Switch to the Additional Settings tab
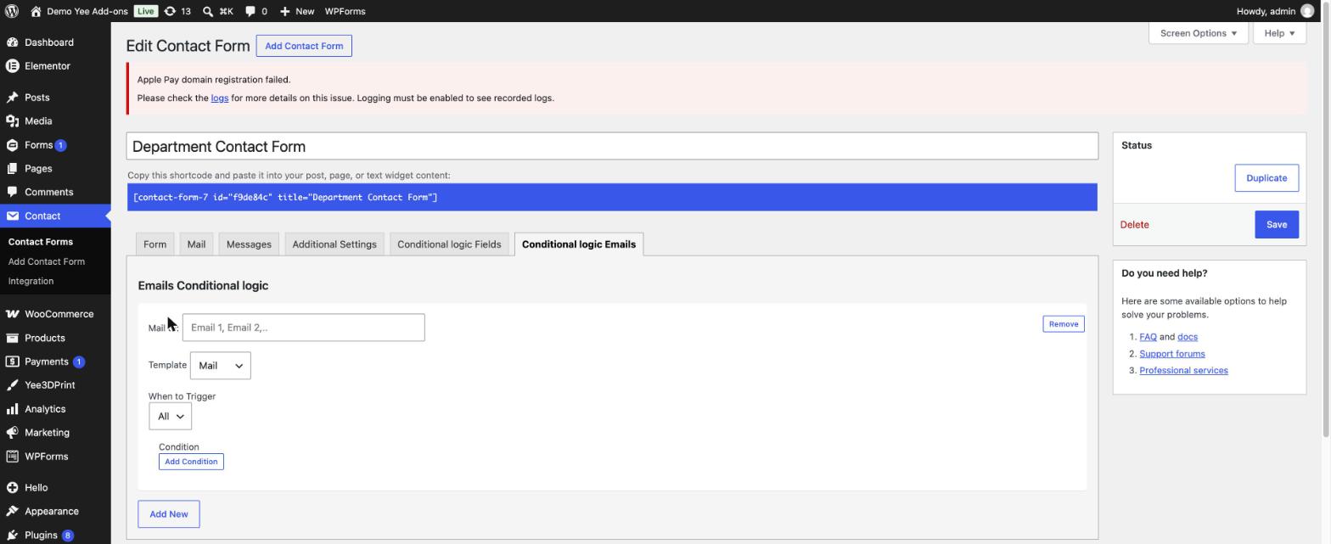This screenshot has width=1331, height=544. 334,244
